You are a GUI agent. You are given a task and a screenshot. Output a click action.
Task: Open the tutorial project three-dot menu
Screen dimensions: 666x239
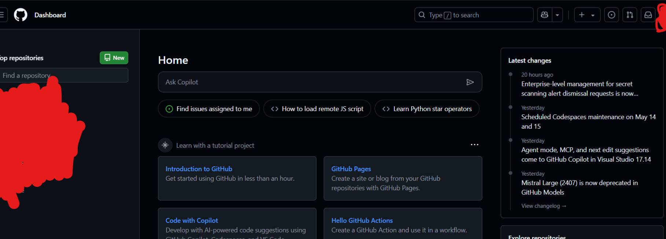point(474,145)
